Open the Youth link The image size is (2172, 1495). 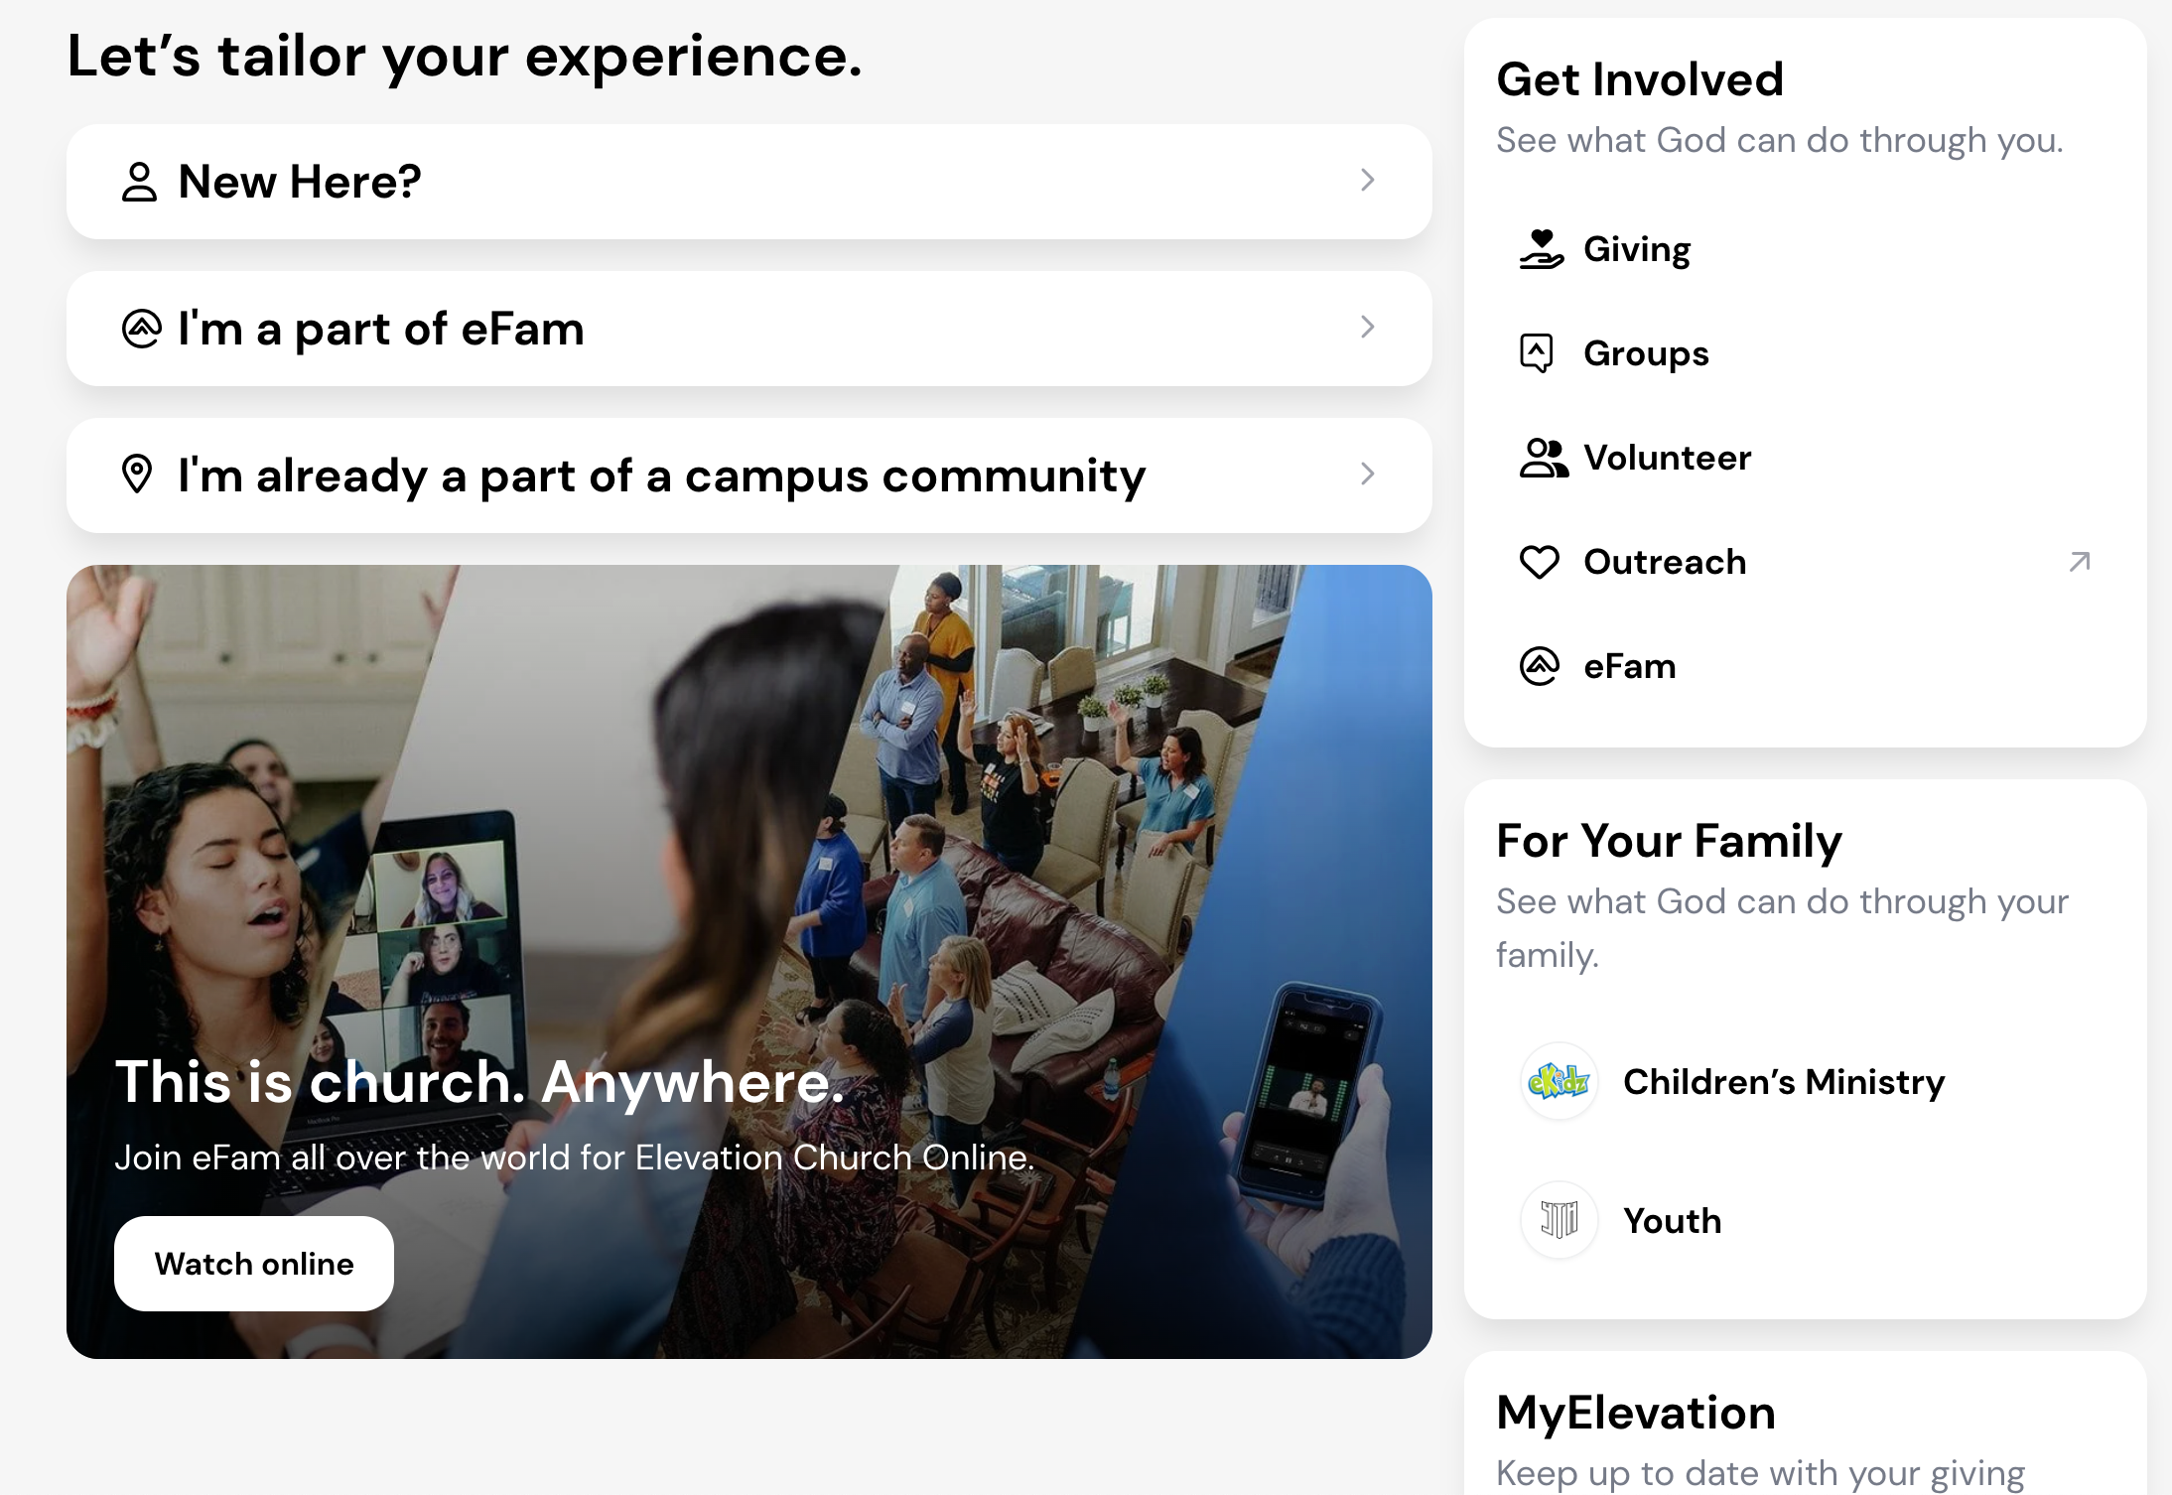tap(1673, 1220)
